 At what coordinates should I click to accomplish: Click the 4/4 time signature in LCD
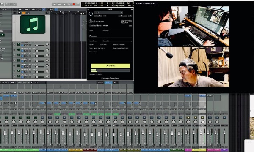click(x=128, y=3)
